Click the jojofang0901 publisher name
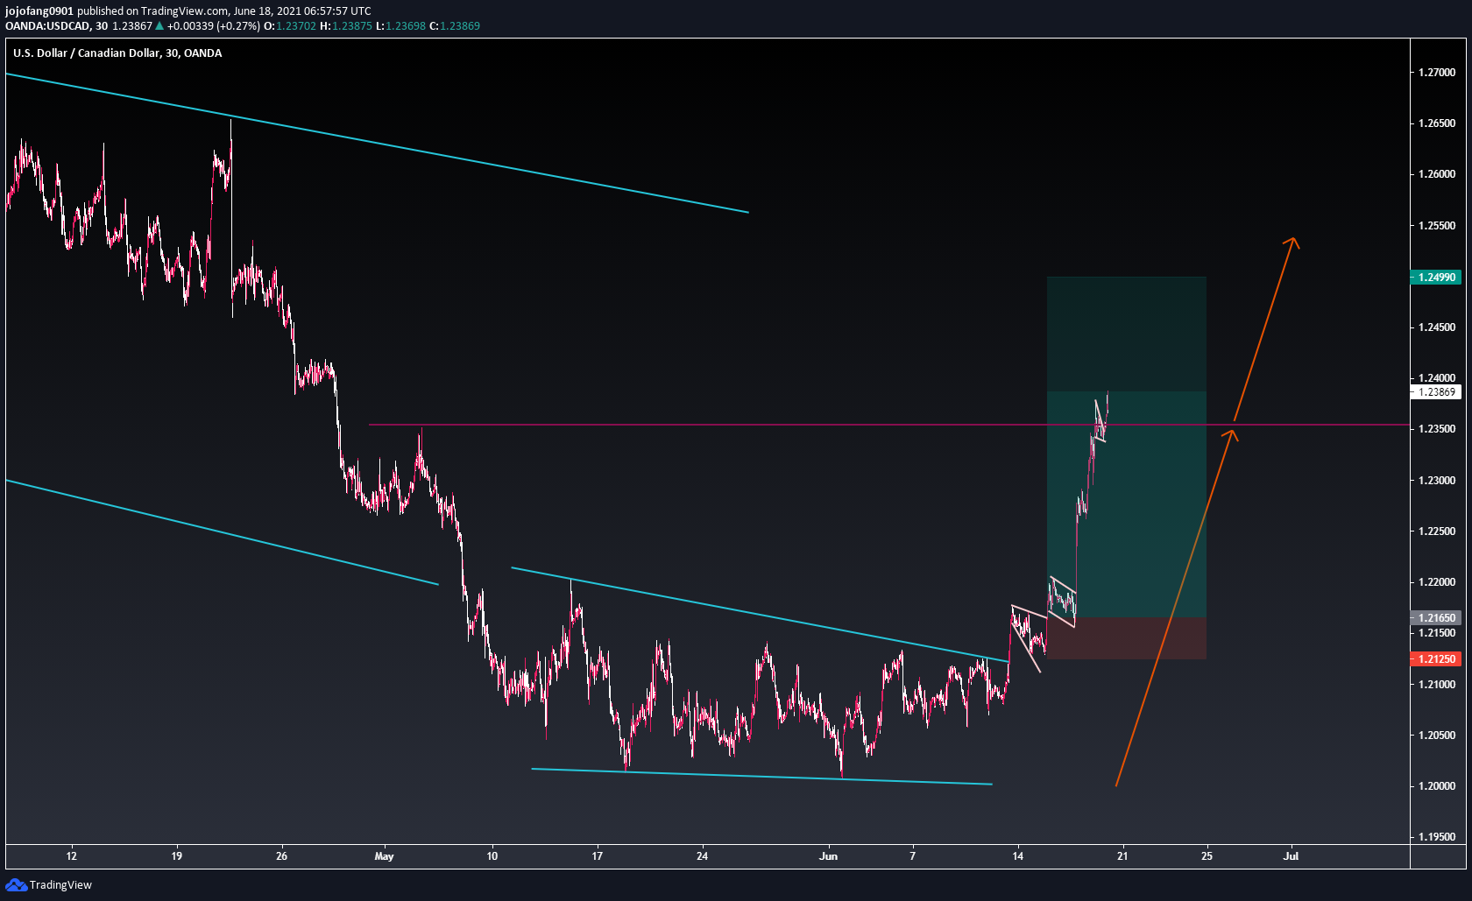This screenshot has width=1472, height=901. coord(39,11)
